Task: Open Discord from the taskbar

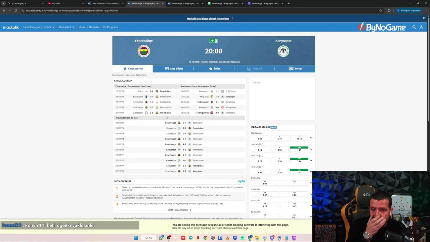Action: pos(272,238)
